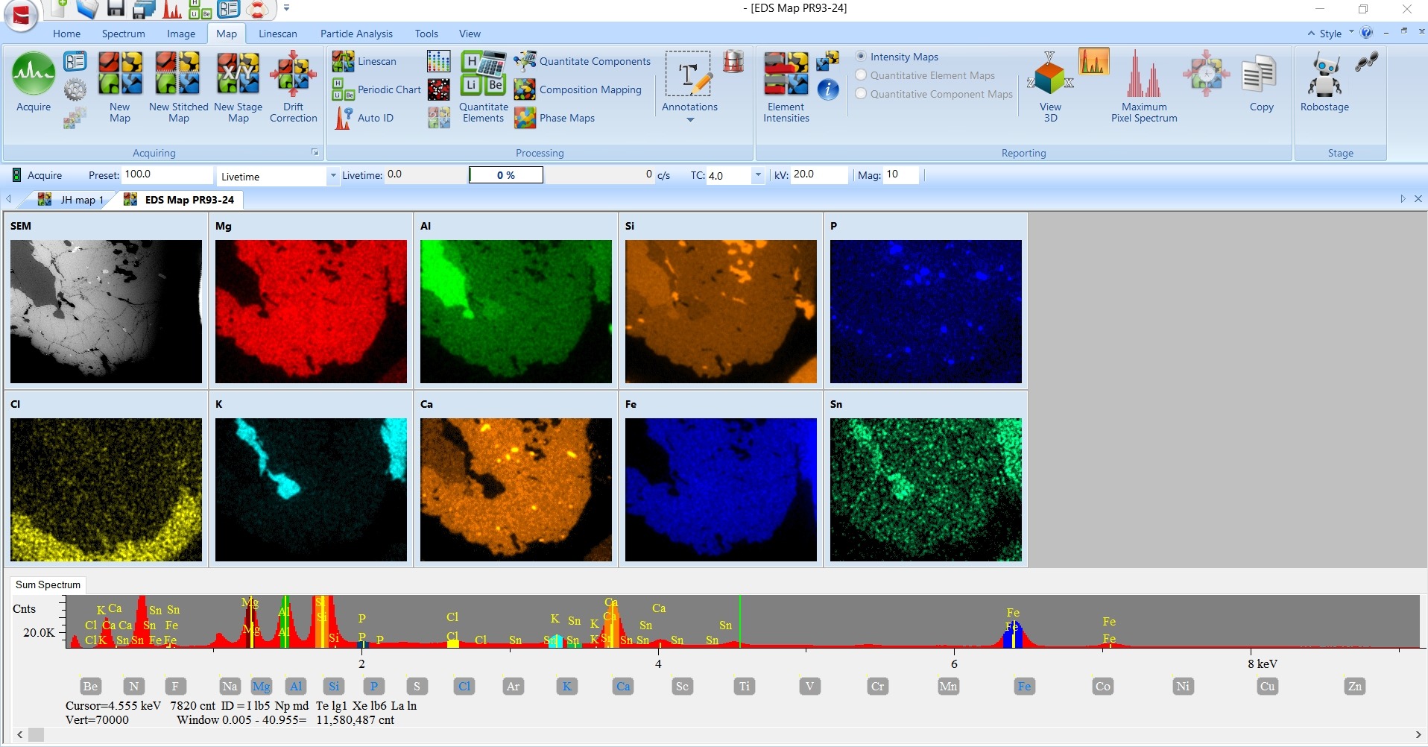
Task: Click the orange spectrum toggle icon
Action: point(1093,62)
